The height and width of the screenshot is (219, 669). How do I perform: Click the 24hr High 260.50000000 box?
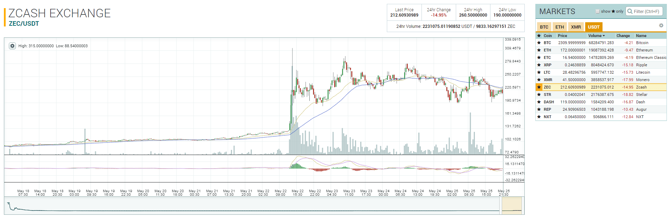click(x=473, y=13)
